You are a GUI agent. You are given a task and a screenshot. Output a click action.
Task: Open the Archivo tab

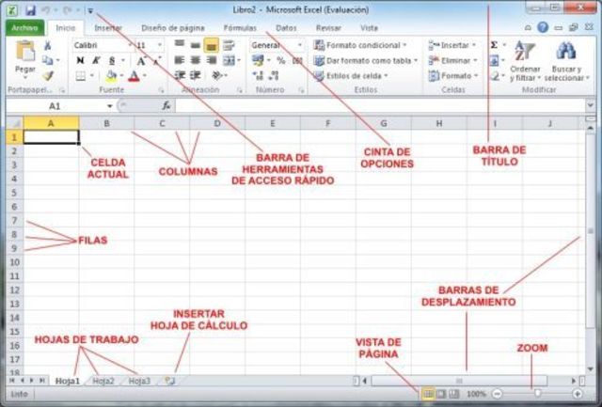[x=25, y=27]
